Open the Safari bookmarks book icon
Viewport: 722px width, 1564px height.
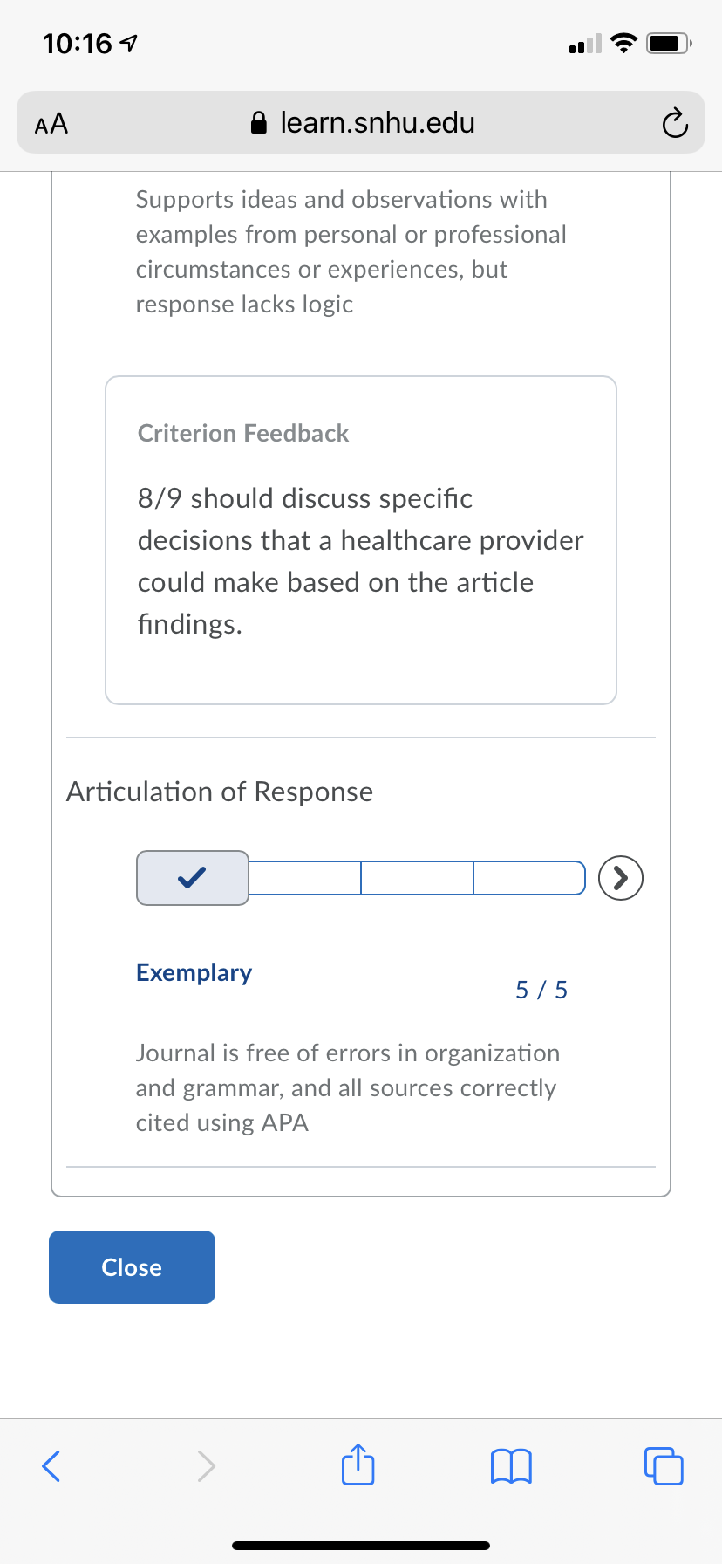[511, 1465]
